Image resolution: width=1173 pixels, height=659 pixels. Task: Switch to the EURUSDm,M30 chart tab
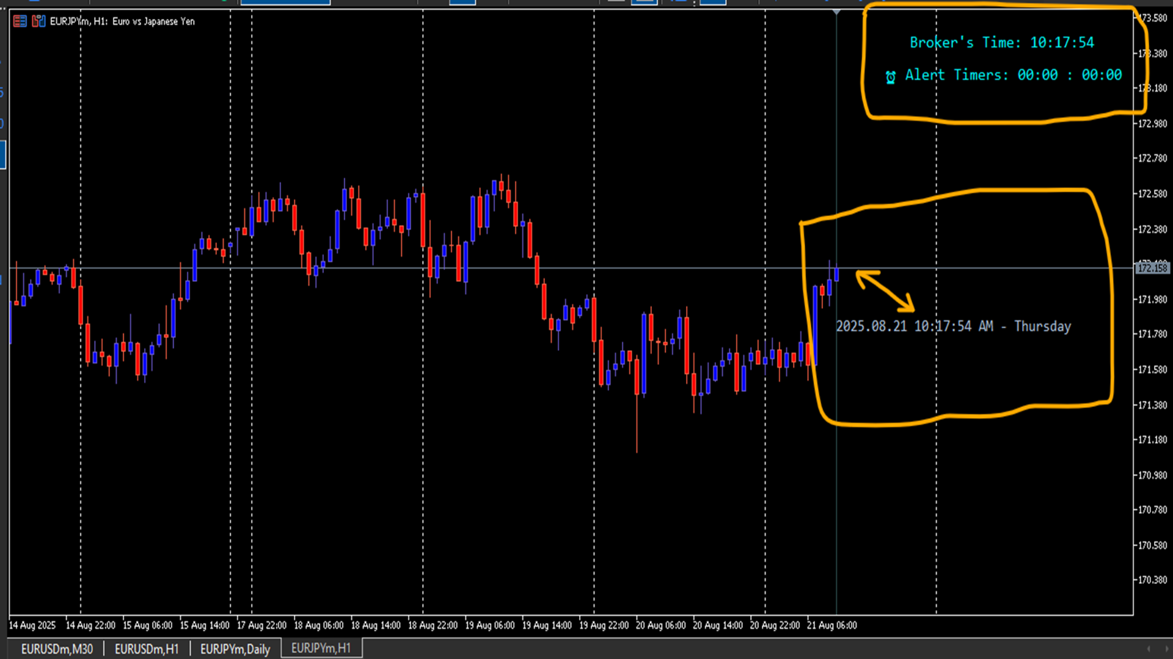point(57,649)
